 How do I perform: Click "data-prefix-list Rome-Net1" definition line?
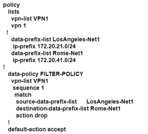click(47, 53)
